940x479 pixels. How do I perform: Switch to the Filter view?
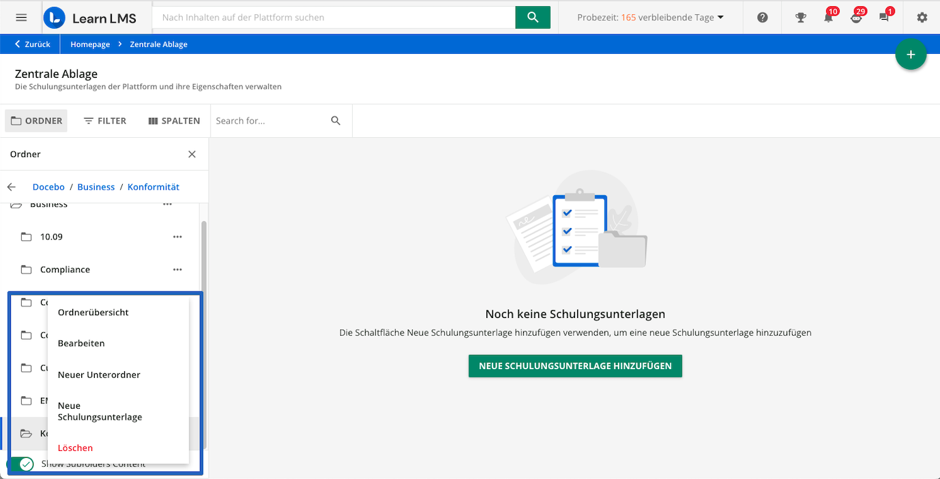point(104,121)
